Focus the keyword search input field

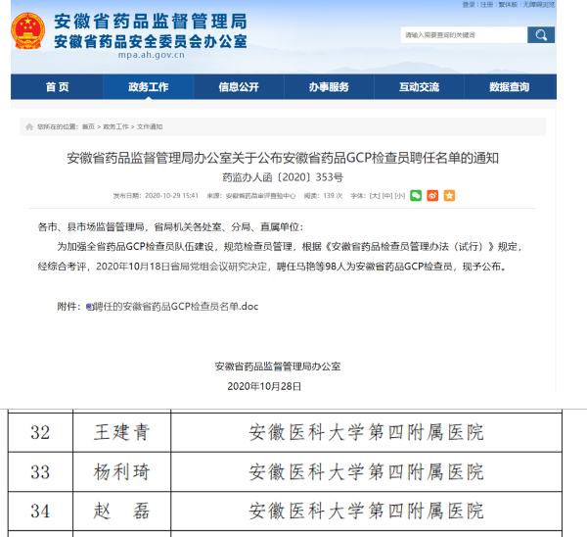[462, 35]
